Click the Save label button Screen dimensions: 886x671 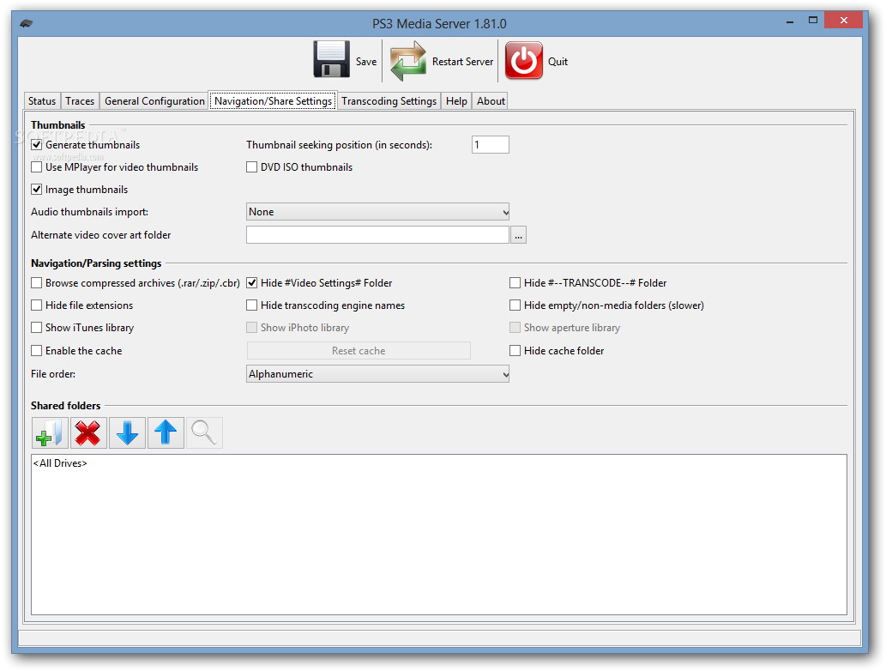click(x=366, y=62)
